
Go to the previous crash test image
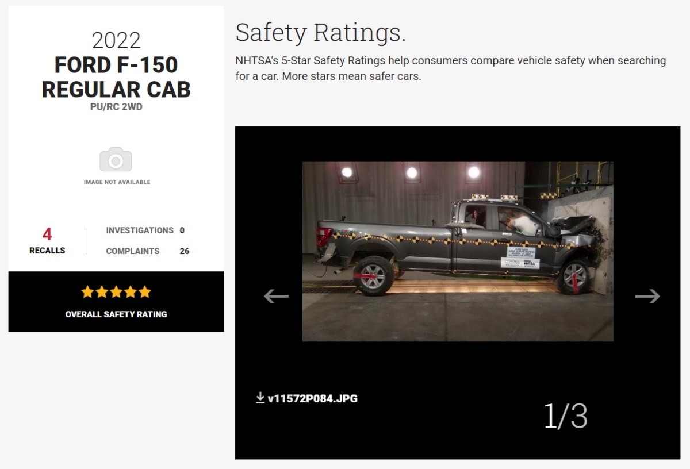pos(276,296)
